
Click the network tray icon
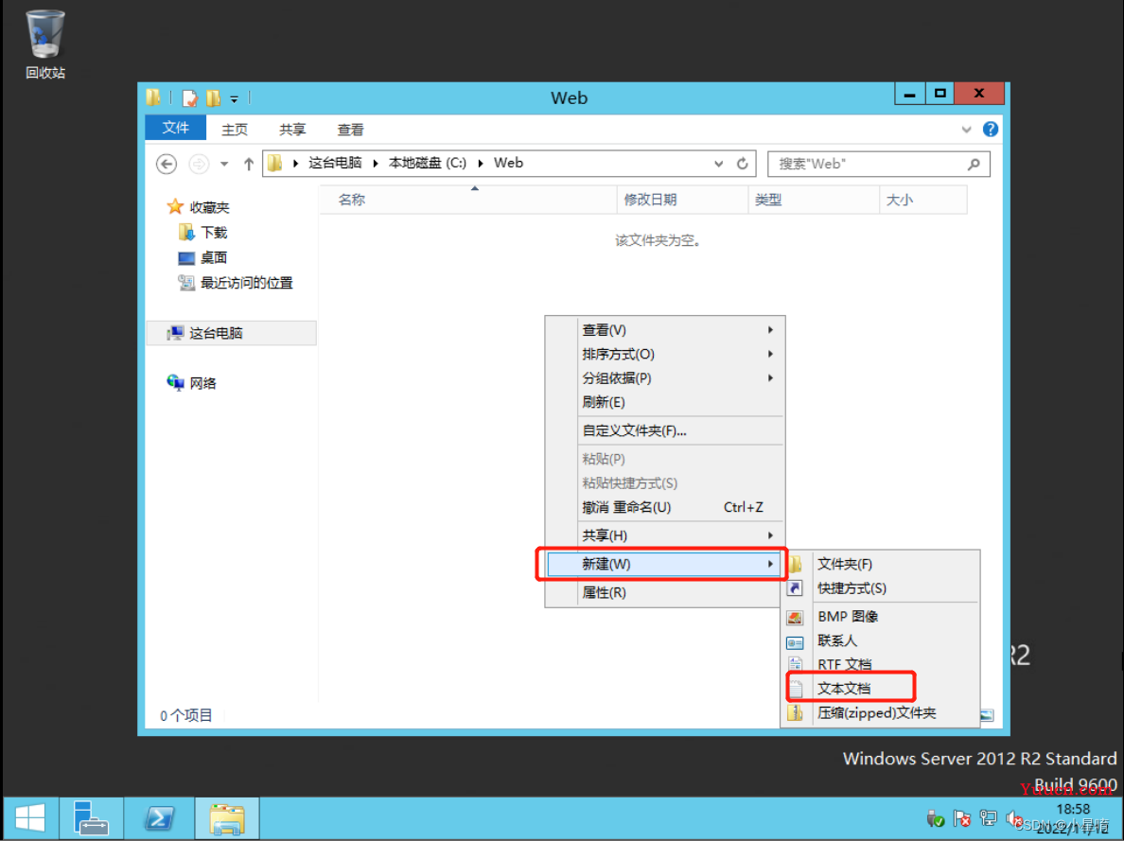click(989, 818)
